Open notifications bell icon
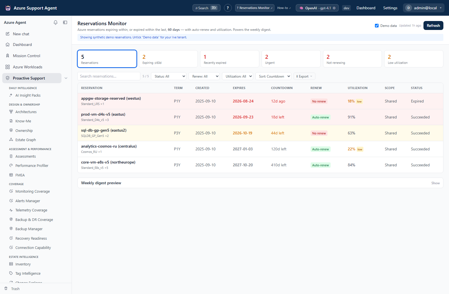 [x=56, y=22]
